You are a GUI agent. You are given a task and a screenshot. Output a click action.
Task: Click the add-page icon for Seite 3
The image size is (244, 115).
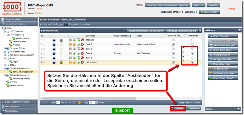tap(78, 49)
